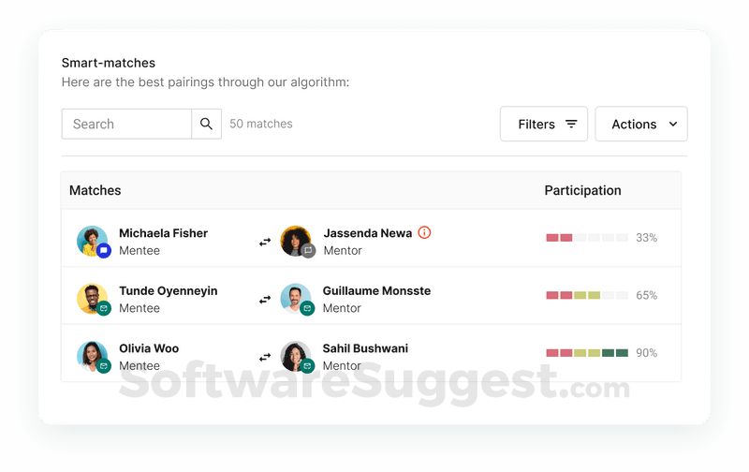
Task: Open the Filters options
Action: point(544,124)
